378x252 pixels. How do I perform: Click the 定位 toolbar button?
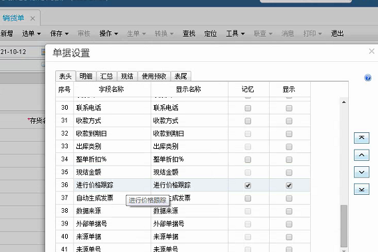point(211,33)
